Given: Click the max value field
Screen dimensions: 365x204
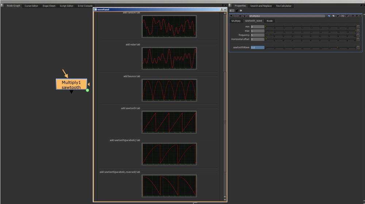Looking at the screenshot, I should coord(257,31).
